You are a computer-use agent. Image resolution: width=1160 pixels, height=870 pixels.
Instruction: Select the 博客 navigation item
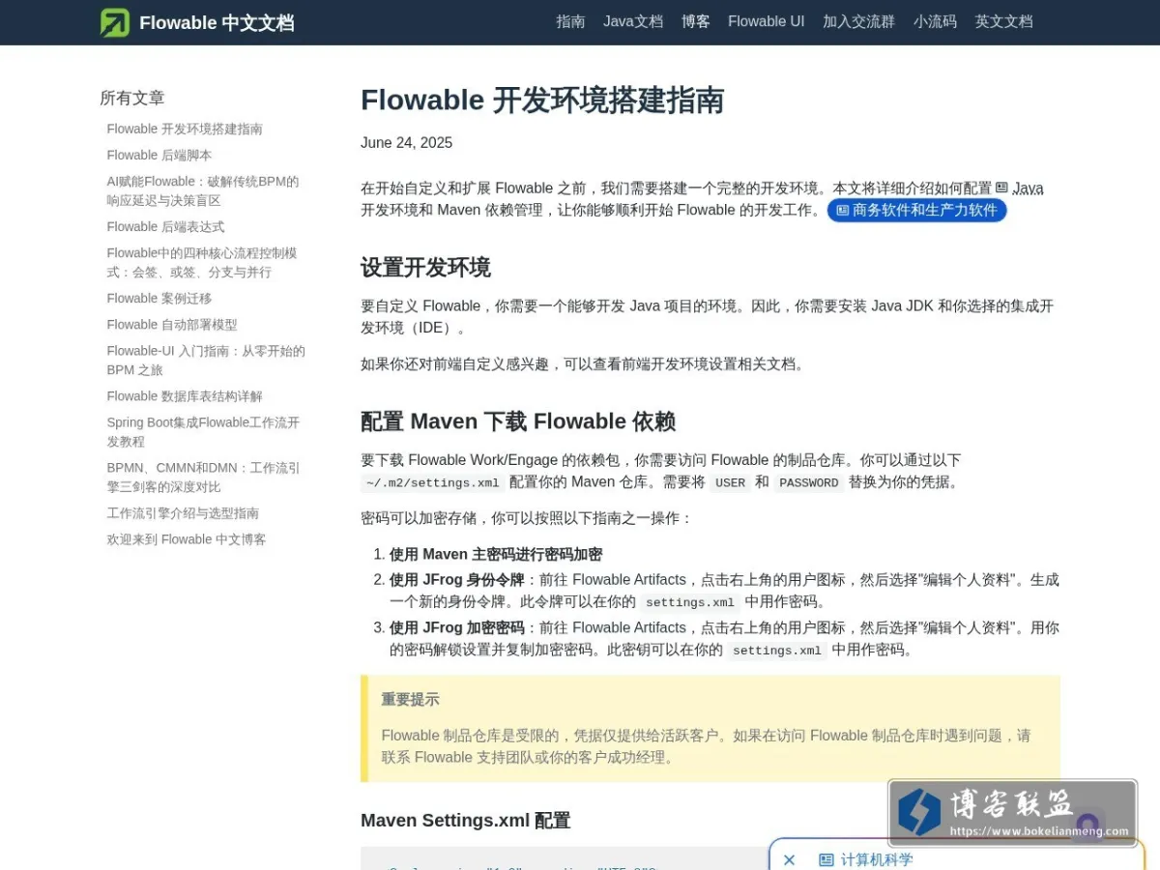click(x=696, y=21)
